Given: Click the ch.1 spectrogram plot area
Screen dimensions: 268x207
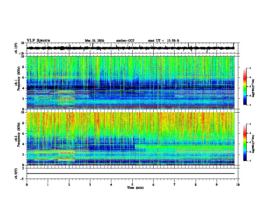Looking at the screenshot, I should [x=131, y=83].
